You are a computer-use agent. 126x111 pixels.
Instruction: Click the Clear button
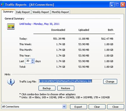tap(97, 107)
